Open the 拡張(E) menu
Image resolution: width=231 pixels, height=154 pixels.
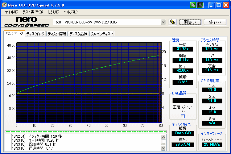tap(53, 12)
